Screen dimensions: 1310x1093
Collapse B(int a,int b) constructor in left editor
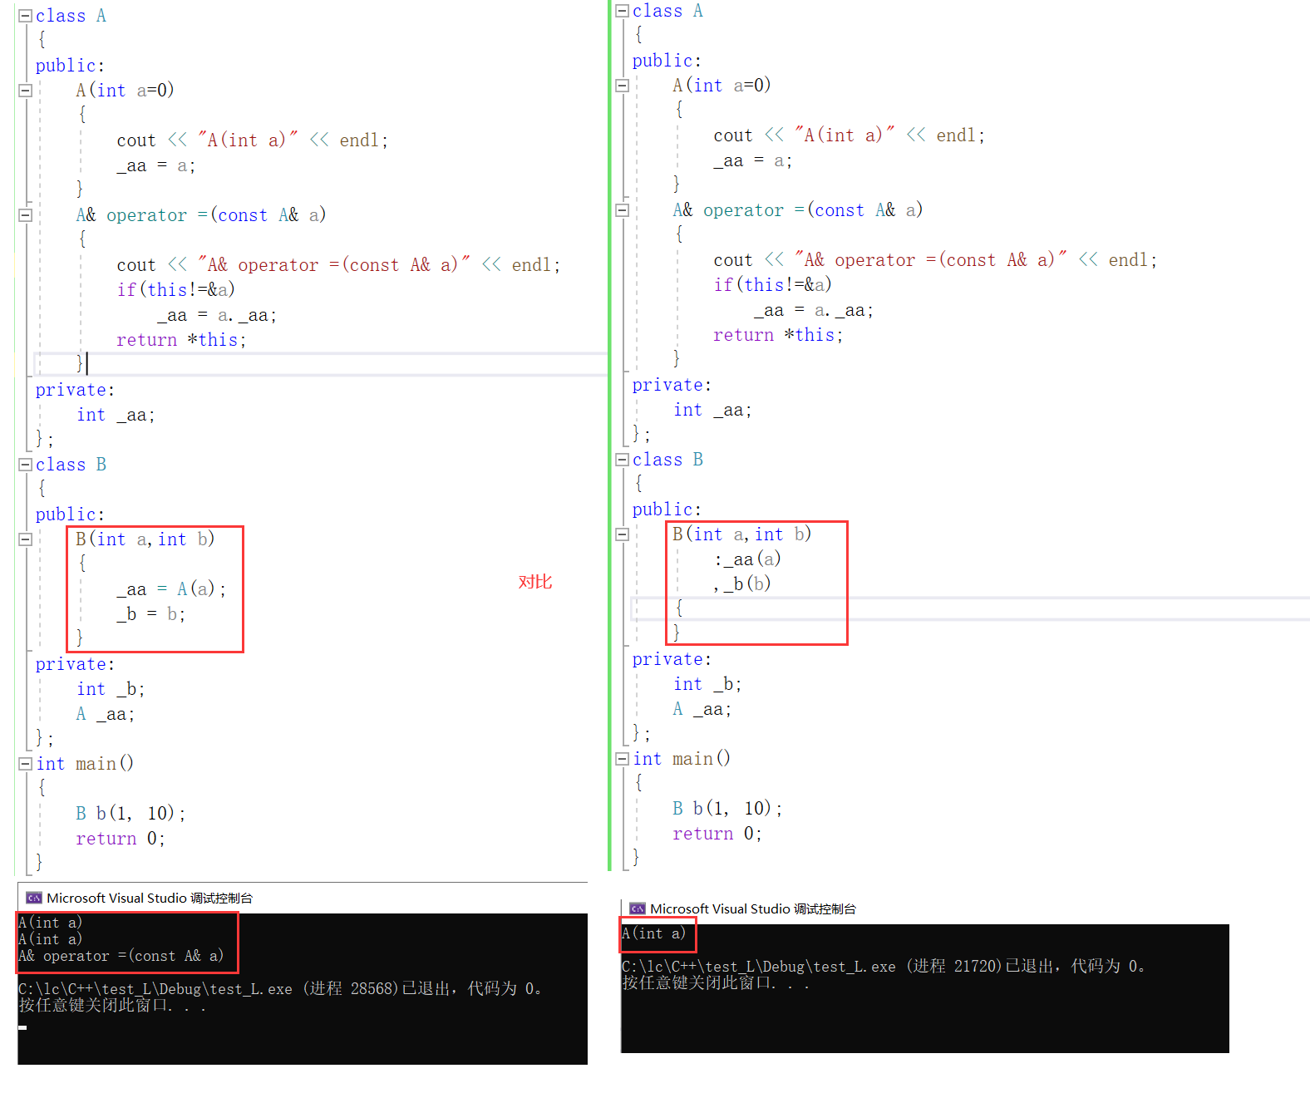tap(25, 539)
